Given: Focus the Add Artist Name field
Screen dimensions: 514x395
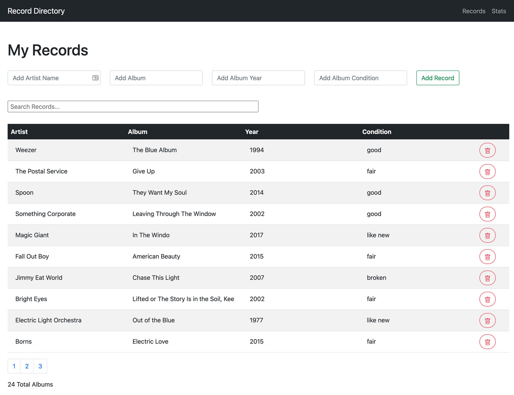Looking at the screenshot, I should point(54,78).
